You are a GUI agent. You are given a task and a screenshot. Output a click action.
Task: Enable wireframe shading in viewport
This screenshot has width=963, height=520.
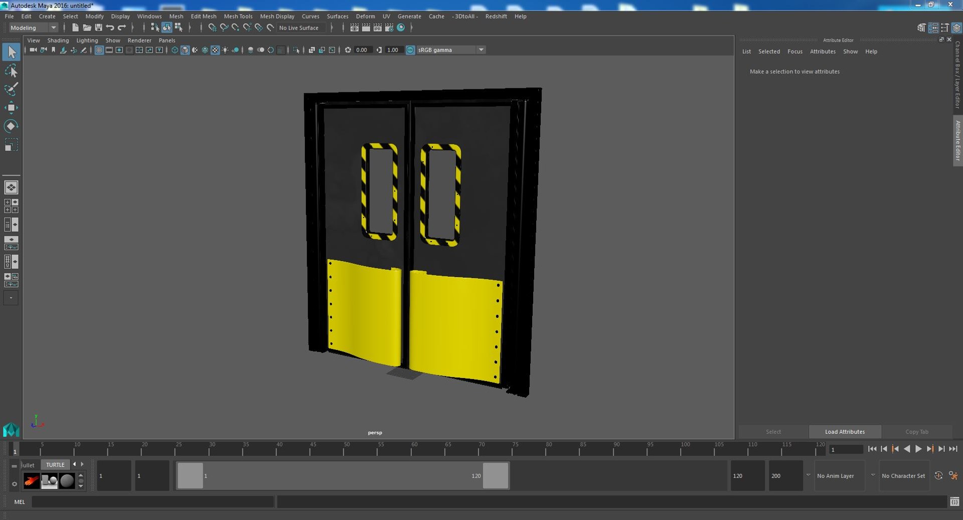coord(175,50)
